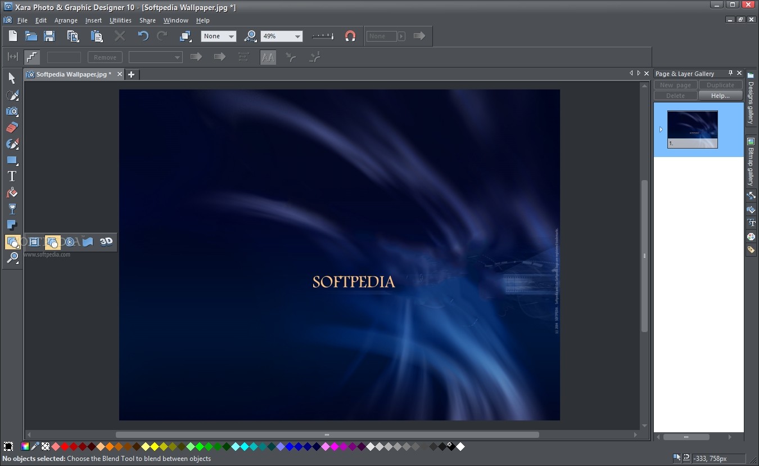759x466 pixels.
Task: Choose the Mould tool in flyout
Action: (88, 242)
